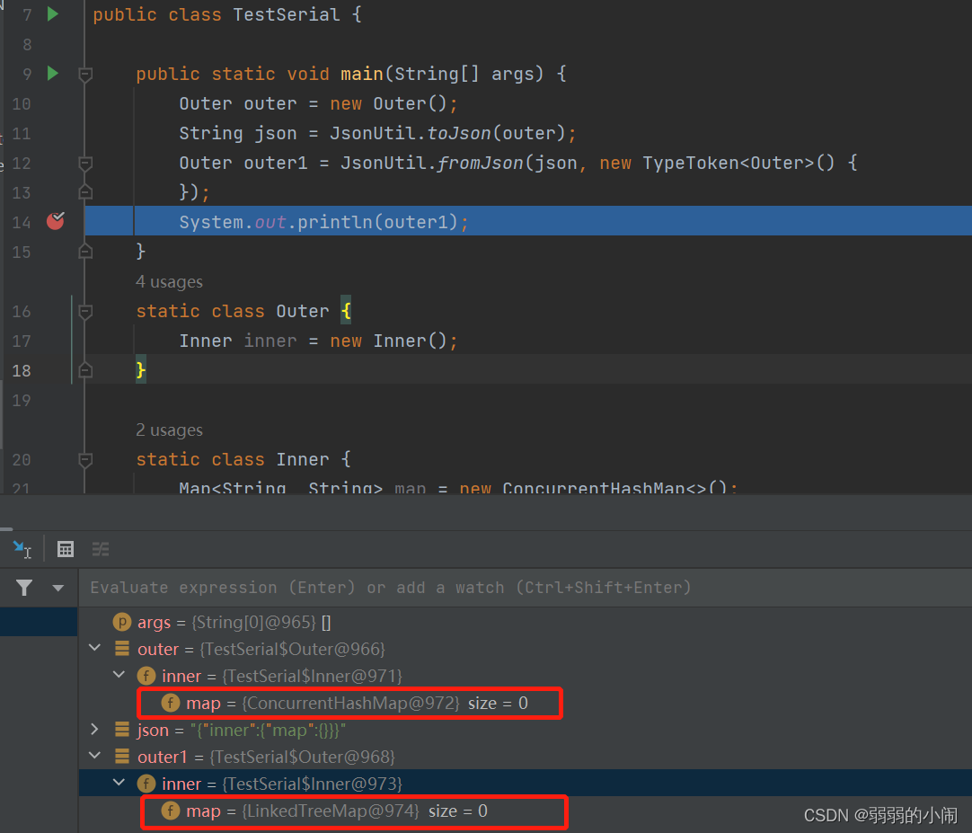Collapse the Outer class fold marker on line 16
972x833 pixels.
coord(85,312)
